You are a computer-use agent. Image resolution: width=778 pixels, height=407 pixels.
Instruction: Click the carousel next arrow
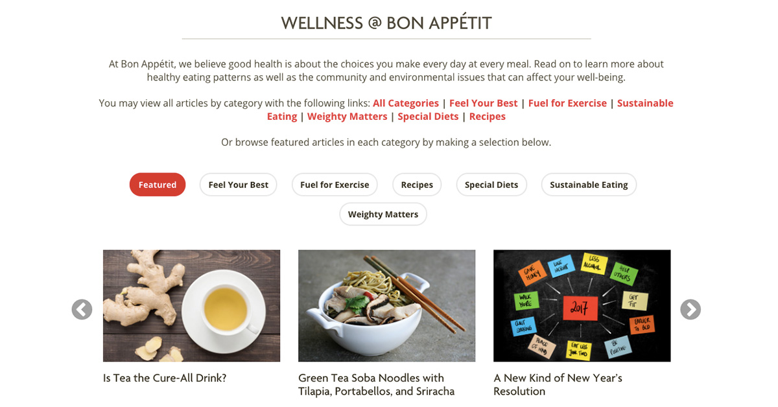690,310
